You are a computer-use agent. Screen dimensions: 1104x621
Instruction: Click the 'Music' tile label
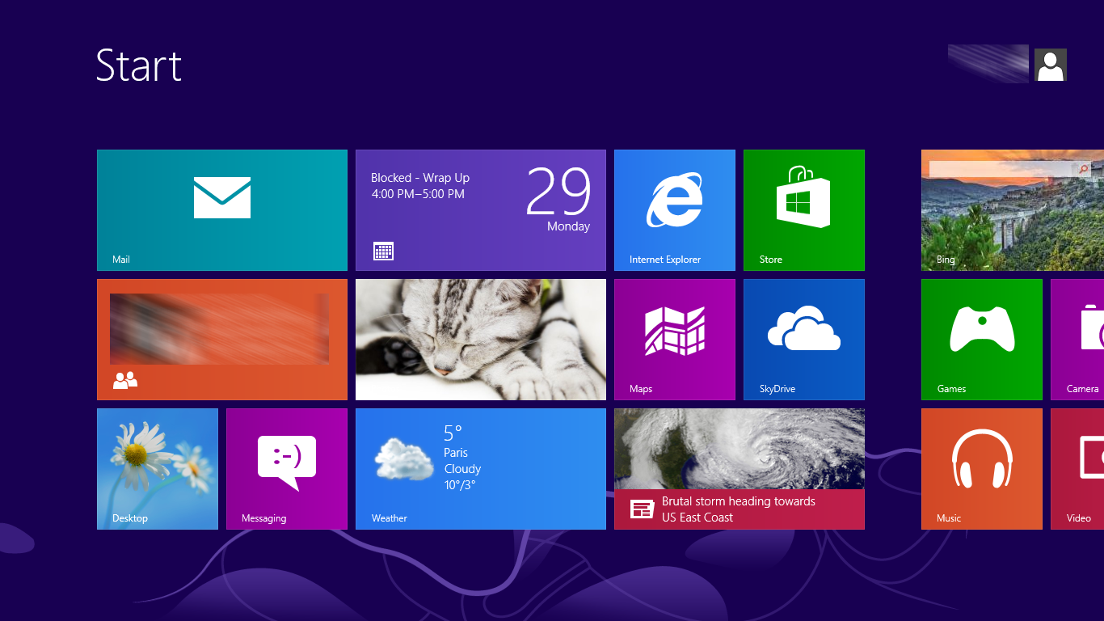tap(949, 518)
